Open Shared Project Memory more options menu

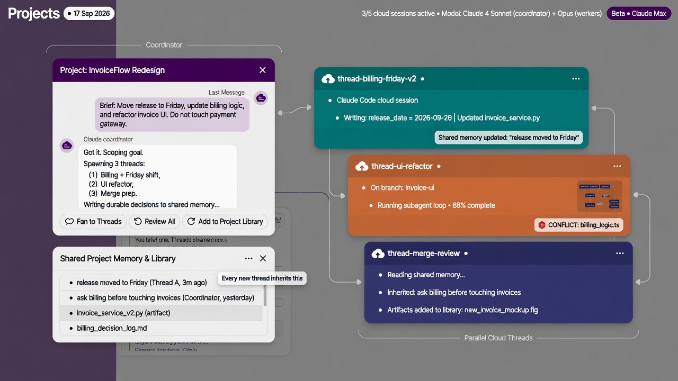[248, 259]
